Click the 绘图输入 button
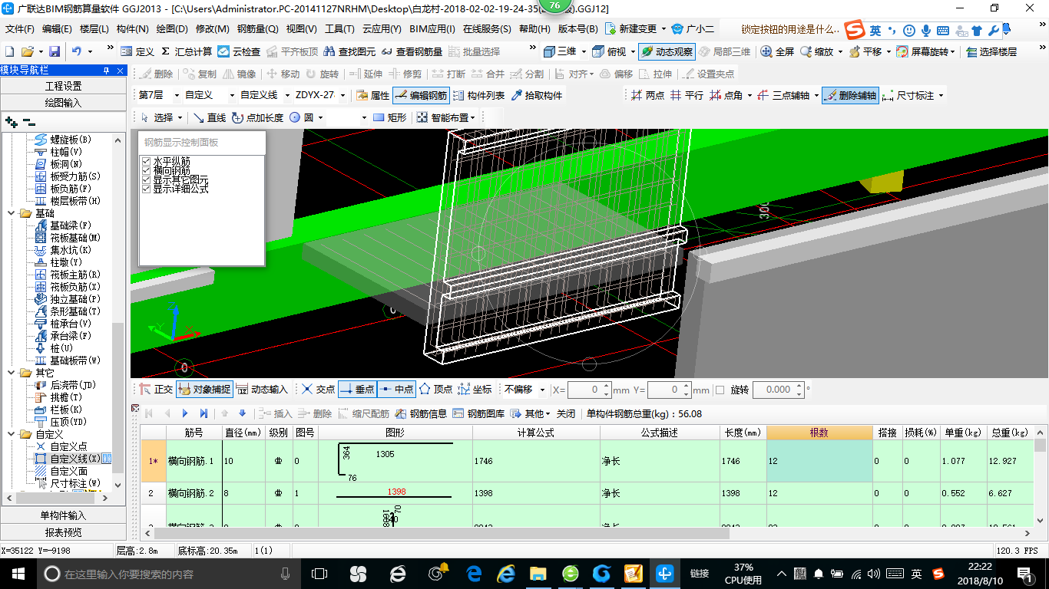Screen dimensions: 1049x589 [x=63, y=103]
